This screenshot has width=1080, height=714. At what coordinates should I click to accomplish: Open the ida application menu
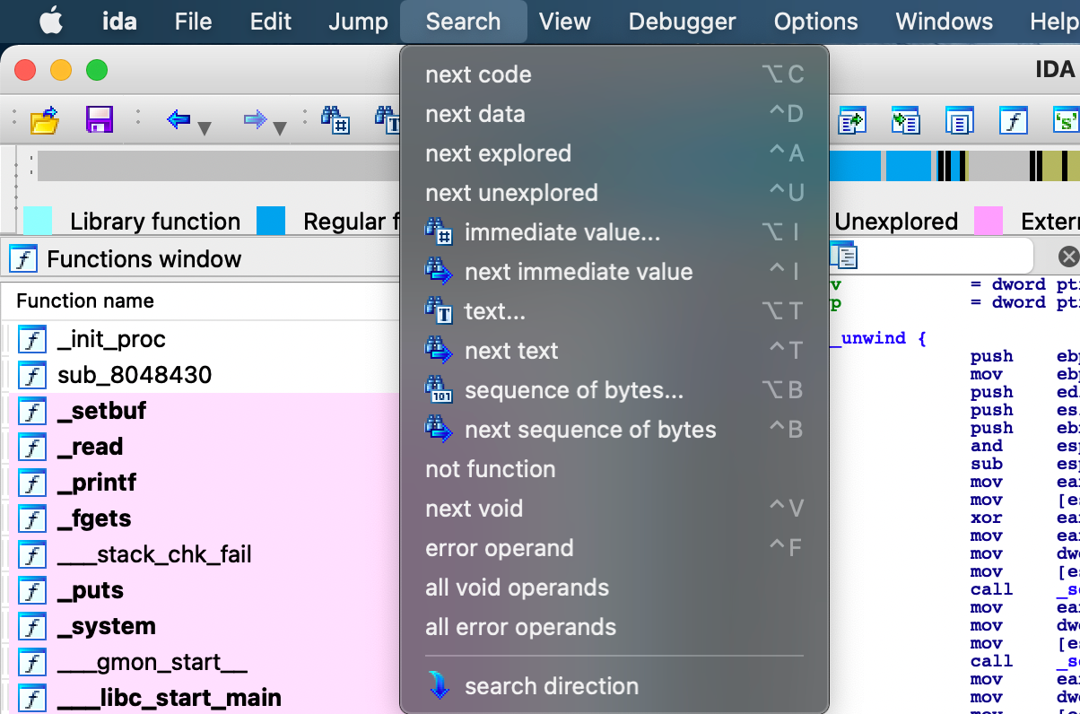point(119,22)
